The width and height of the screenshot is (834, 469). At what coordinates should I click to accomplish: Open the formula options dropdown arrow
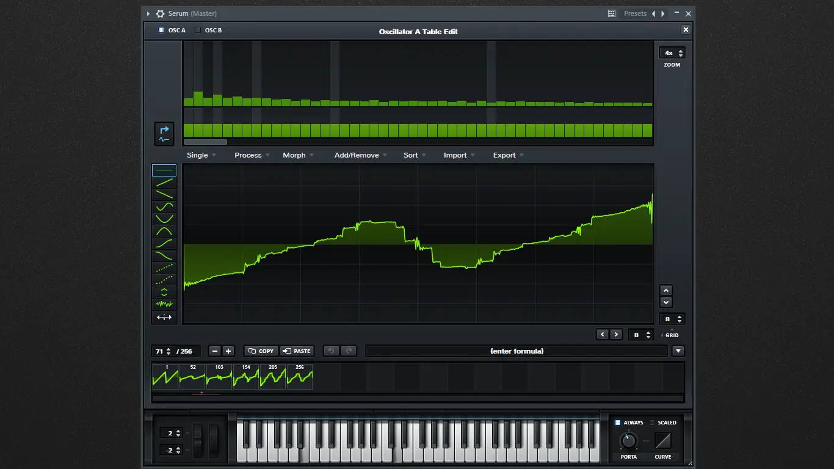(x=678, y=351)
